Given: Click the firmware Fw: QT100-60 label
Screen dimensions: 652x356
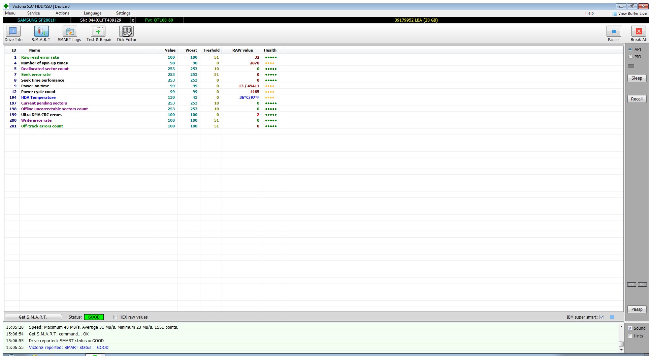Looking at the screenshot, I should click(159, 20).
